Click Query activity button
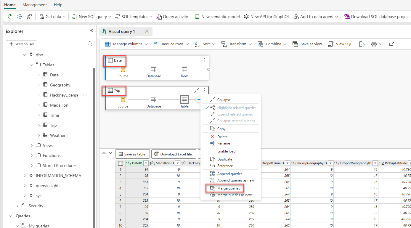 point(172,17)
